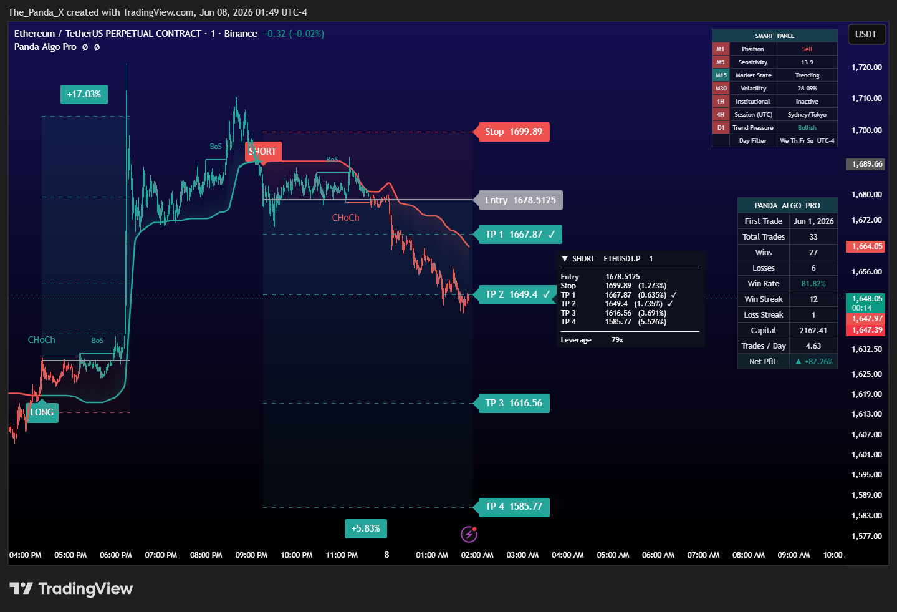This screenshot has height=612, width=897.
Task: Select the M5 timeframe cell
Action: pyautogui.click(x=721, y=62)
